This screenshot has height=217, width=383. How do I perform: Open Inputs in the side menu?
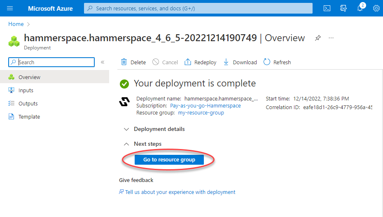click(54, 90)
